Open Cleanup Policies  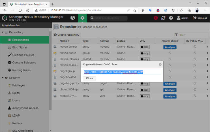[x=23, y=55]
